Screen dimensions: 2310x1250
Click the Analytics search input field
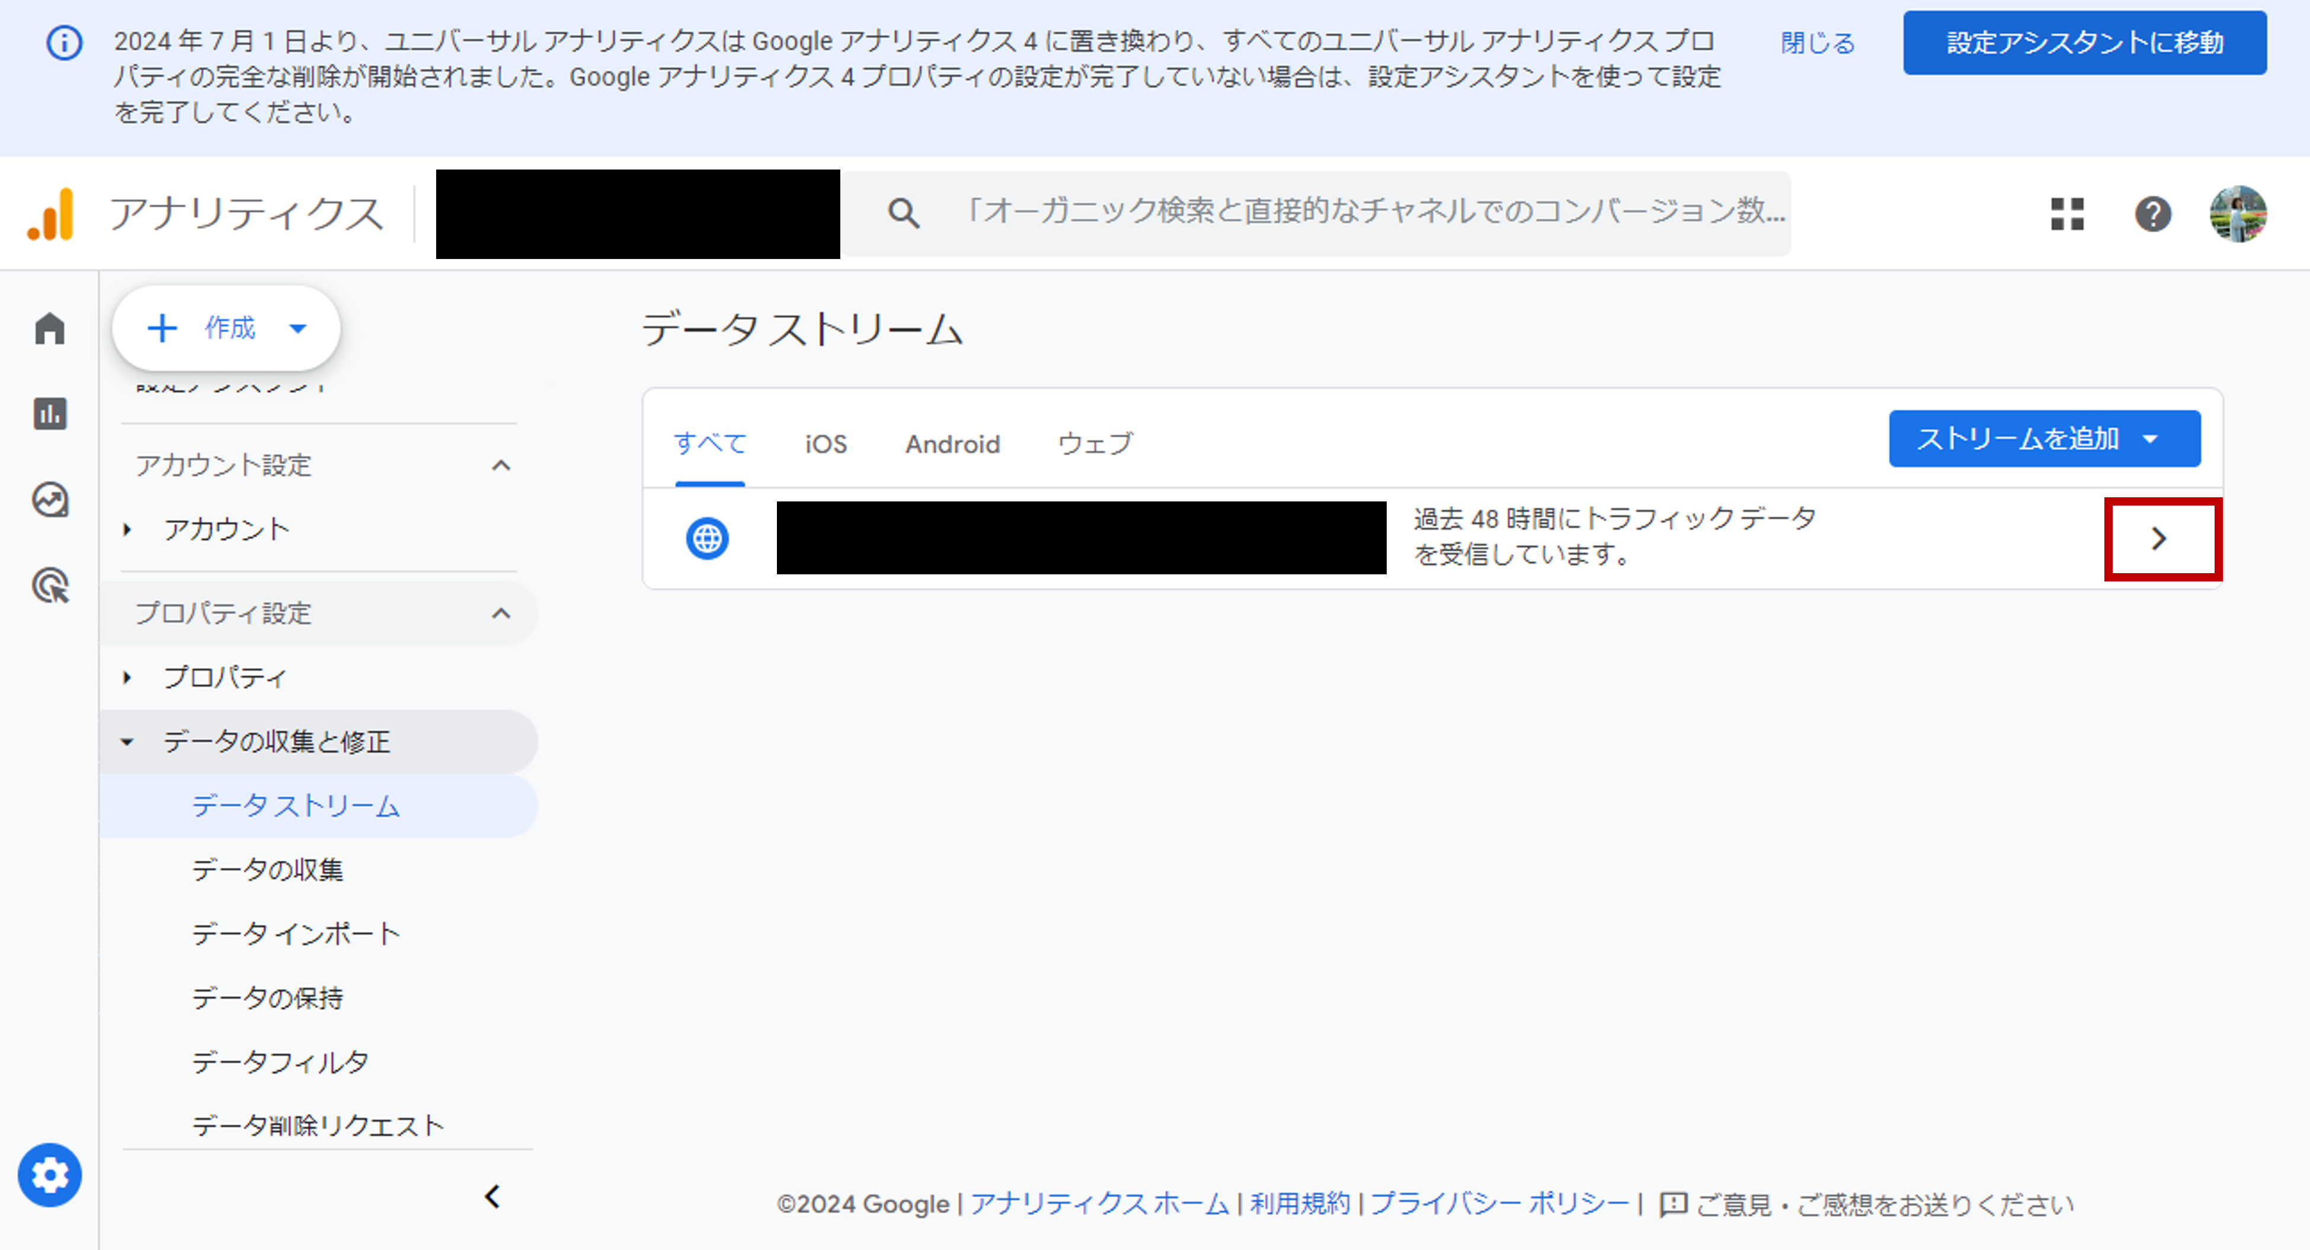[1372, 213]
